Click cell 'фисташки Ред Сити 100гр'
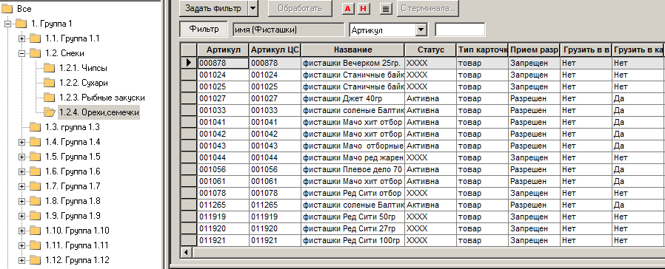 [x=352, y=241]
